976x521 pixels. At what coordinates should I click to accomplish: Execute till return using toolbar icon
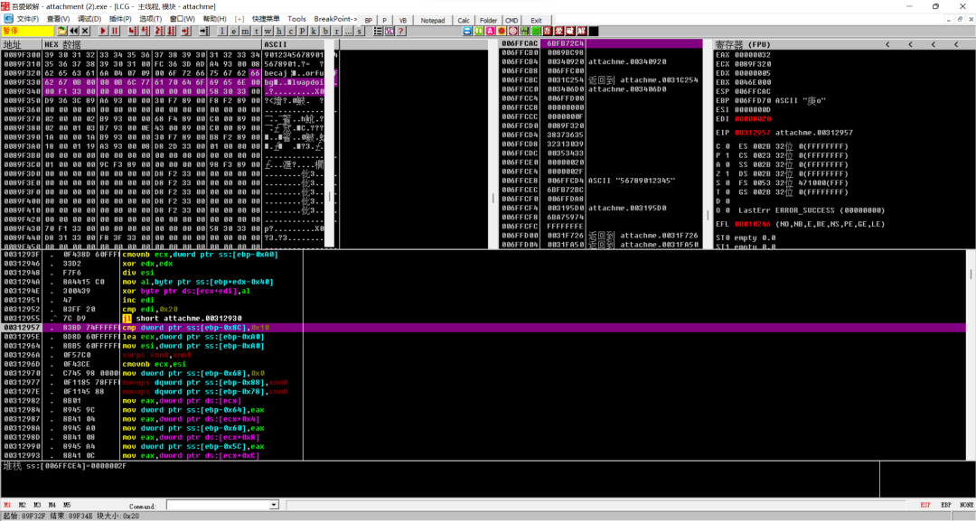tap(185, 31)
